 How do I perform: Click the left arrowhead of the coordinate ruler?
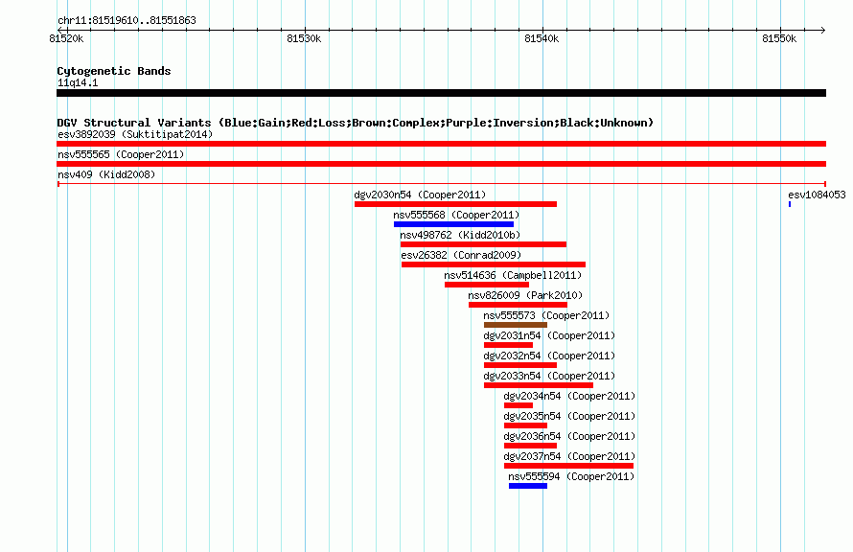pyautogui.click(x=59, y=30)
